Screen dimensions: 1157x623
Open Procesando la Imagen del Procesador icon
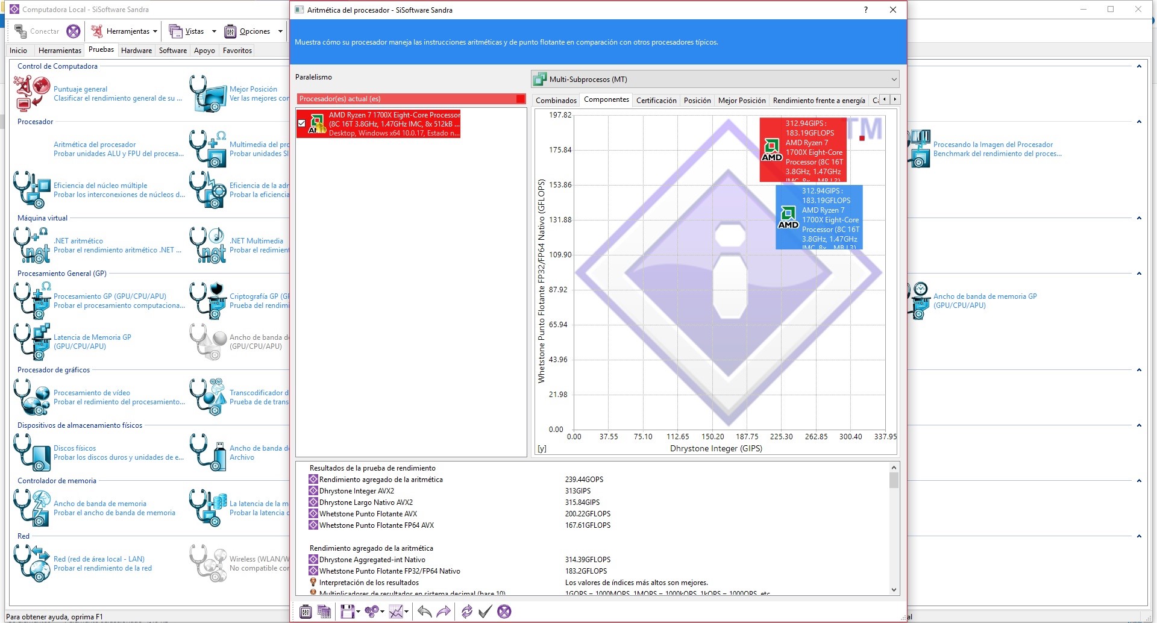[919, 149]
